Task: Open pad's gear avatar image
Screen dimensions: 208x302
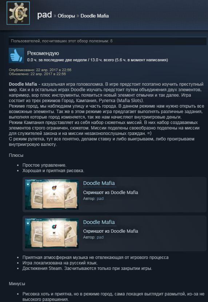Action: 18,13
